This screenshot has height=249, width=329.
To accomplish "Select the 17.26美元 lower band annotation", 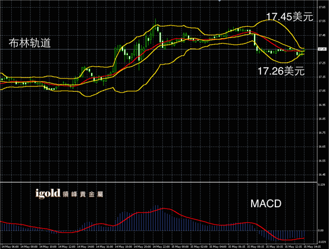I will (281, 71).
